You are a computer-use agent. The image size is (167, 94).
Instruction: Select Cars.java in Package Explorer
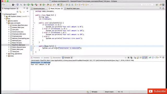pyautogui.click(x=15, y=30)
